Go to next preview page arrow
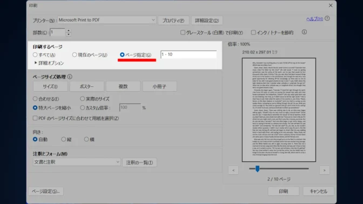The width and height of the screenshot is (363, 204). (x=324, y=170)
